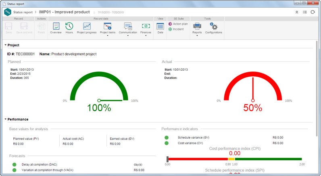Click the Cost performance index bar

click(x=235, y=159)
